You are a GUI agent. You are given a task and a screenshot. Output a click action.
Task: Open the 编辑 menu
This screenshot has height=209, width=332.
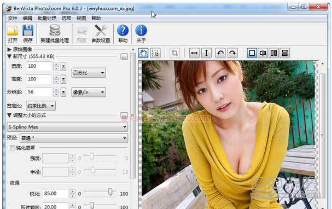[27, 18]
